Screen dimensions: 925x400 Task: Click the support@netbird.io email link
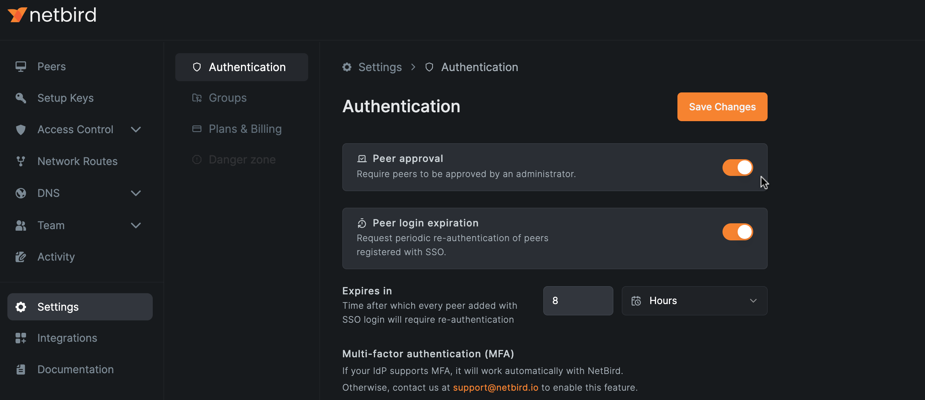click(x=496, y=387)
